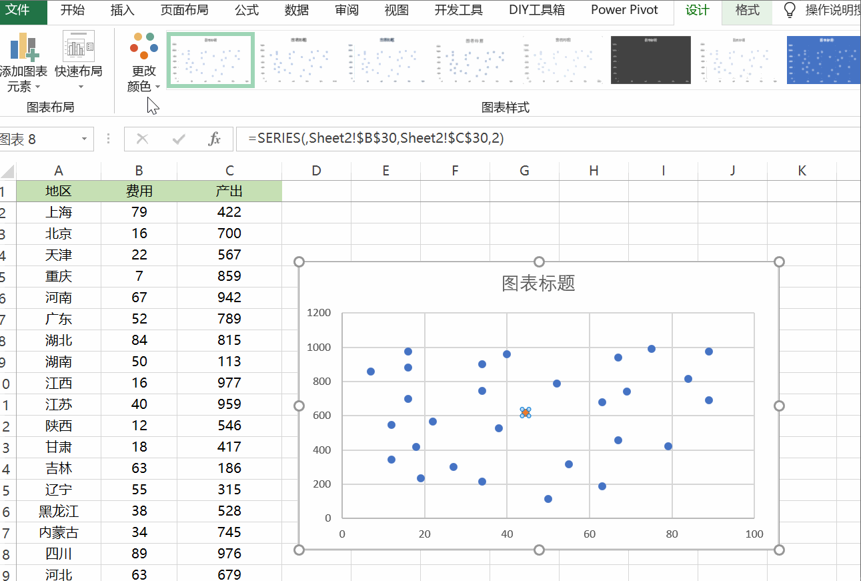Click the Select All triangle above row numbers
This screenshot has width=861, height=581.
(x=7, y=171)
